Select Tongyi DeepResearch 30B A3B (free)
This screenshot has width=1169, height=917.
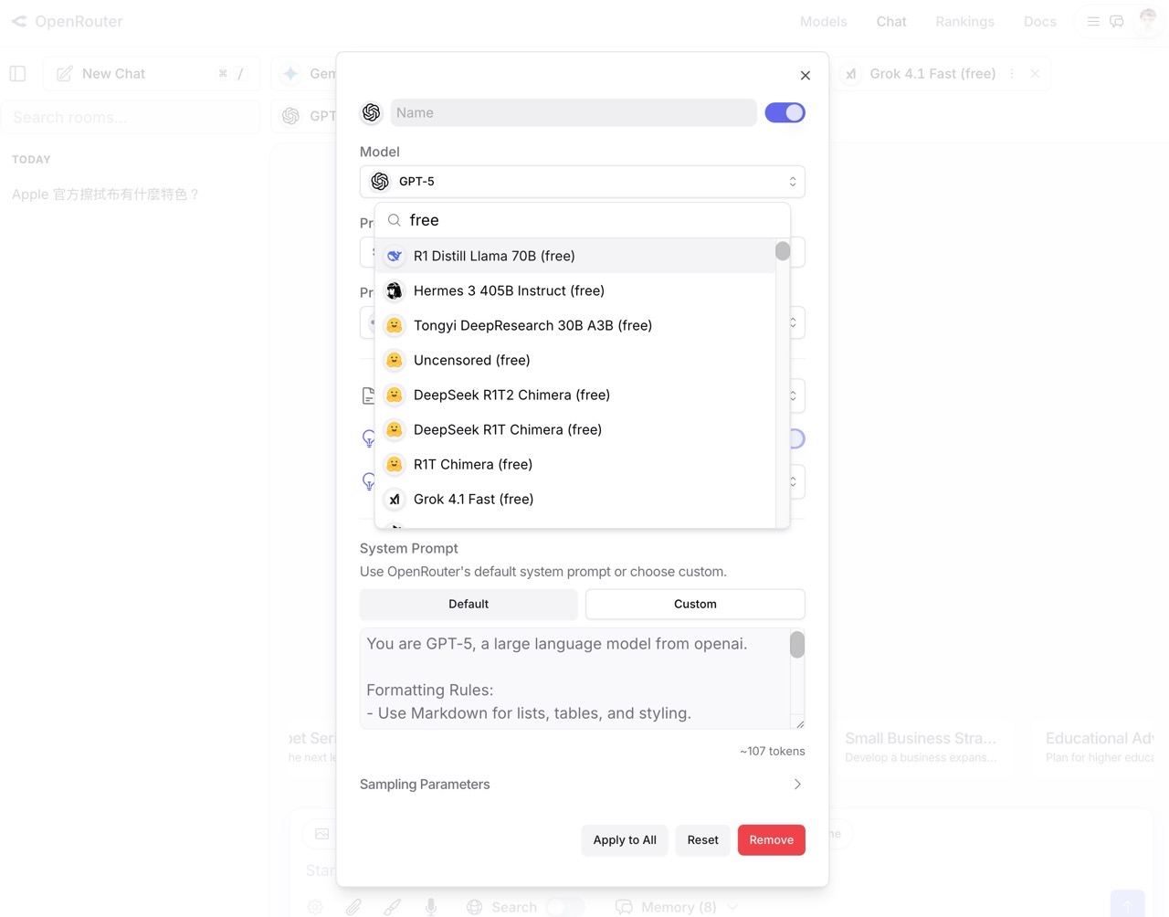pyautogui.click(x=532, y=325)
